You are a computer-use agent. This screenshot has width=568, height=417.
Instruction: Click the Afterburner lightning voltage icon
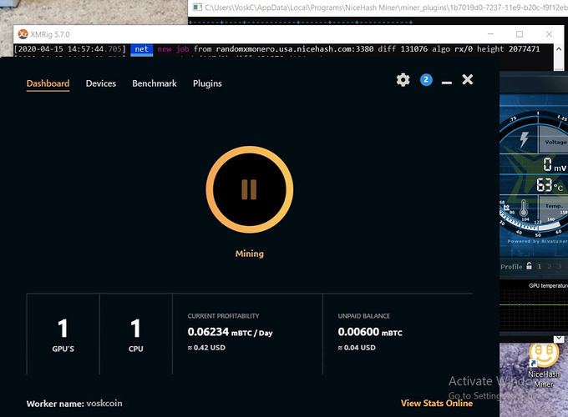tap(525, 139)
